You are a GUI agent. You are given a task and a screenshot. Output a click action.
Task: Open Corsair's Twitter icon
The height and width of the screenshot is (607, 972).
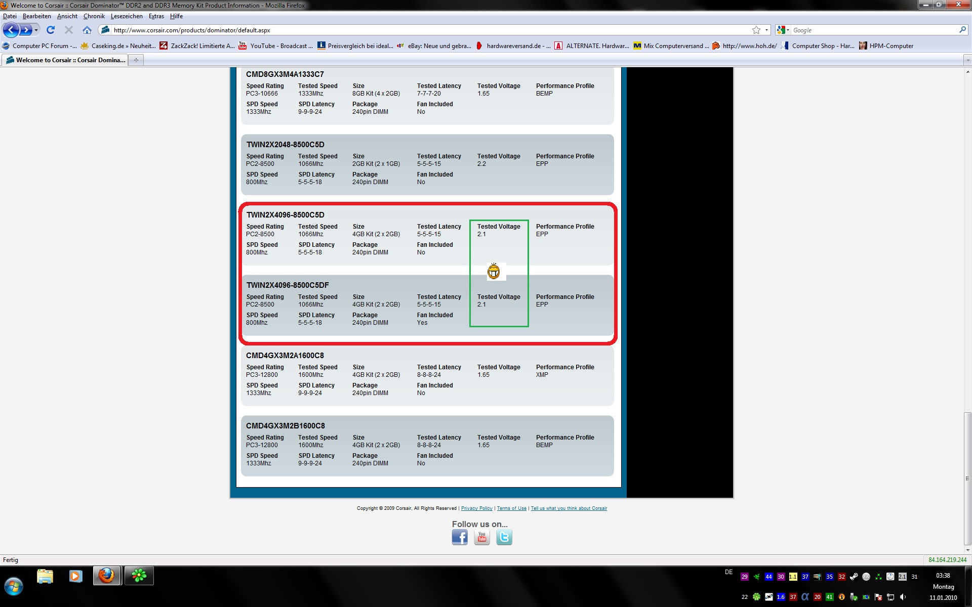tap(504, 537)
